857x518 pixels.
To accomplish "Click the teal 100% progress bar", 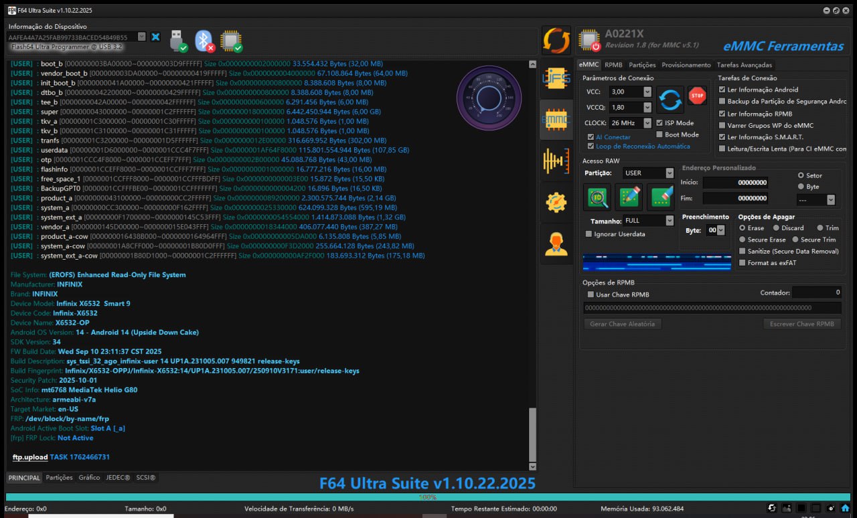I will [428, 497].
